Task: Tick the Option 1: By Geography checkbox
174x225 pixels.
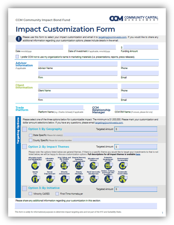Action: coord(25,129)
